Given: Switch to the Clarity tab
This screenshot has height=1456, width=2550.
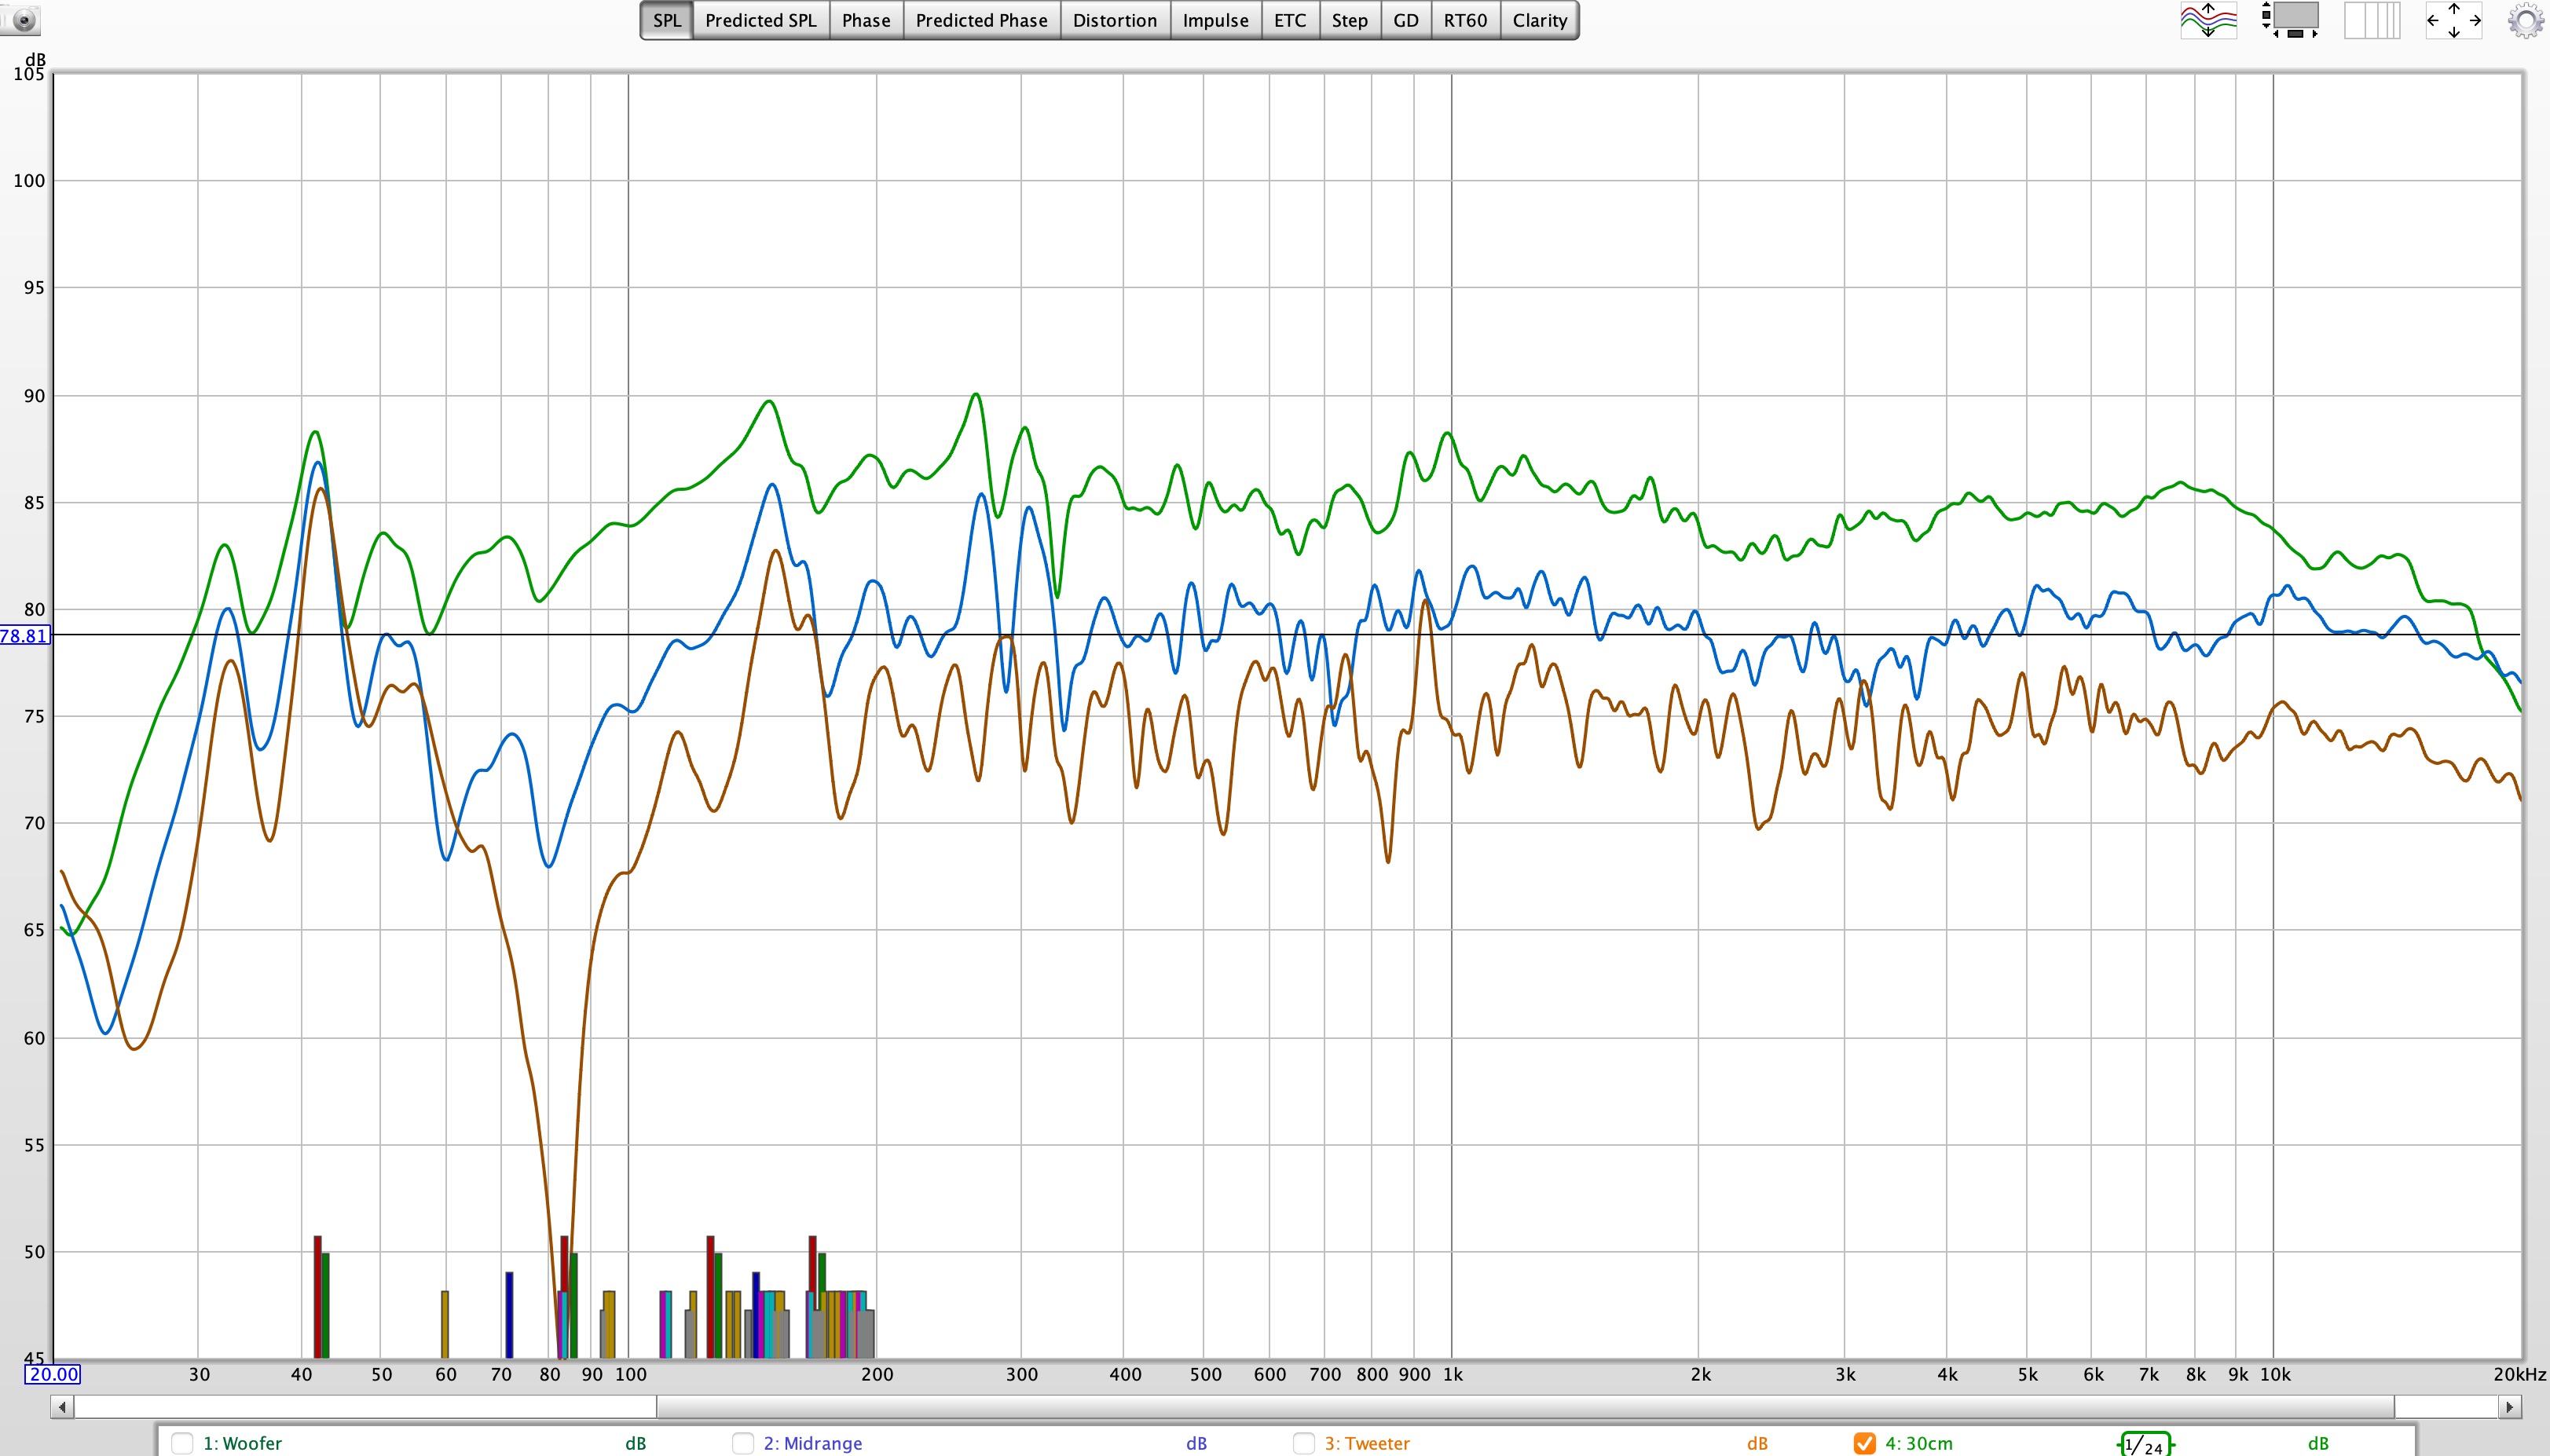Looking at the screenshot, I should [1539, 20].
